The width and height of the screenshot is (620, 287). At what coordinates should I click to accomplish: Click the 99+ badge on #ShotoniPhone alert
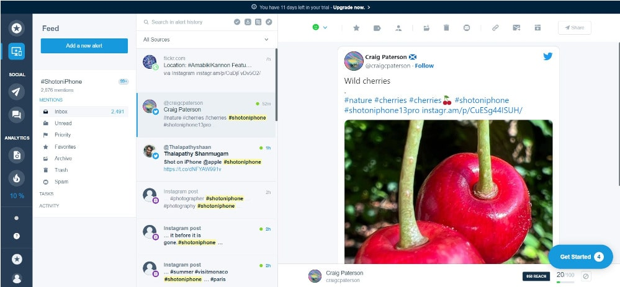coord(124,82)
